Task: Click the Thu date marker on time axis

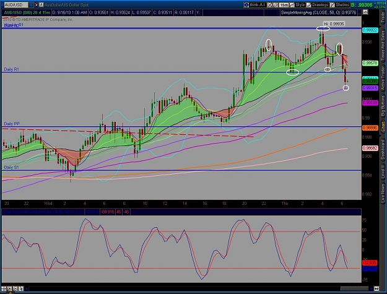Action: pos(285,204)
